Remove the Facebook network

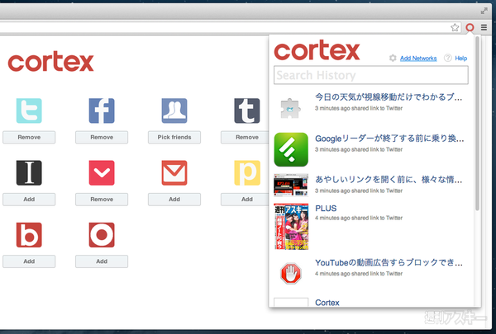[x=102, y=138]
